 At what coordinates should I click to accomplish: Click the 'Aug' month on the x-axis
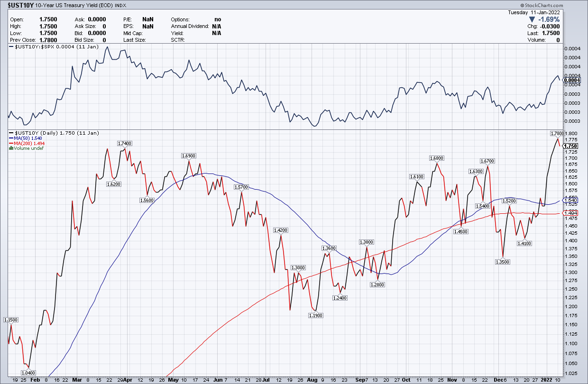click(x=311, y=380)
